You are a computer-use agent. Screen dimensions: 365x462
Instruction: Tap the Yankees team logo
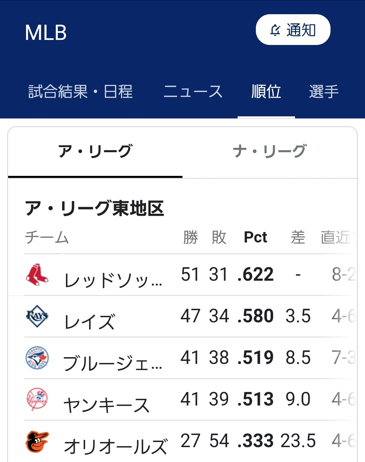(x=37, y=399)
